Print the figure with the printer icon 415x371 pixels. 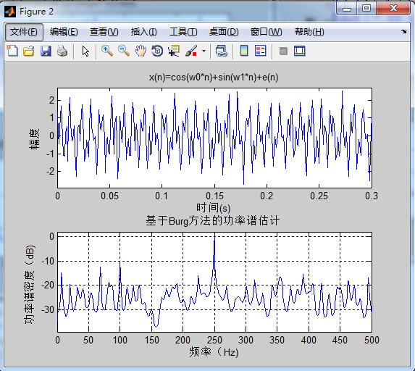click(62, 51)
